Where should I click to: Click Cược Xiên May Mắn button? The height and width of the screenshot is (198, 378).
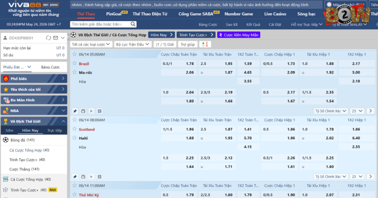(x=239, y=35)
